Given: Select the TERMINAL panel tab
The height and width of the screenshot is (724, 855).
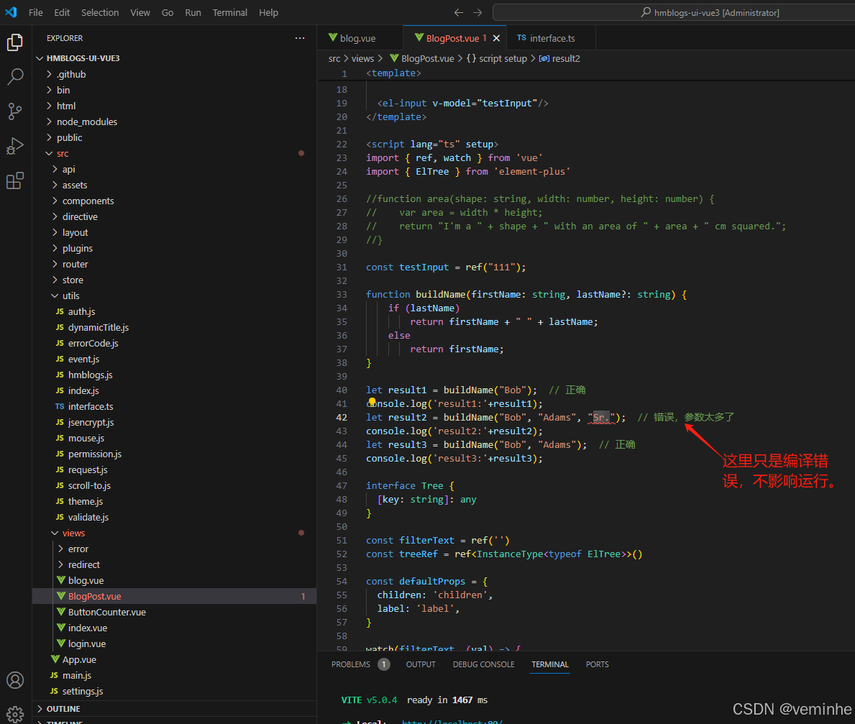Looking at the screenshot, I should point(549,664).
